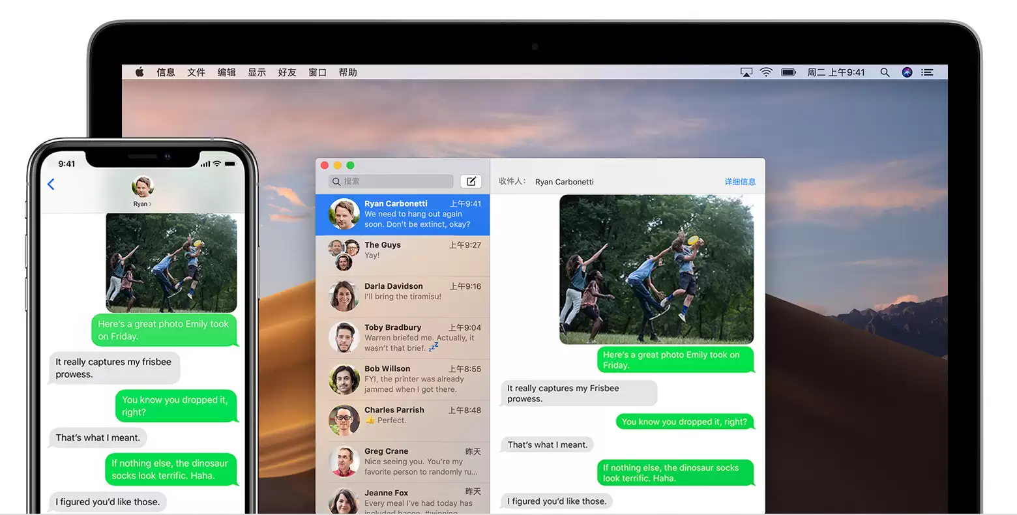Open the 文件 menu
The width and height of the screenshot is (1017, 515).
(196, 72)
